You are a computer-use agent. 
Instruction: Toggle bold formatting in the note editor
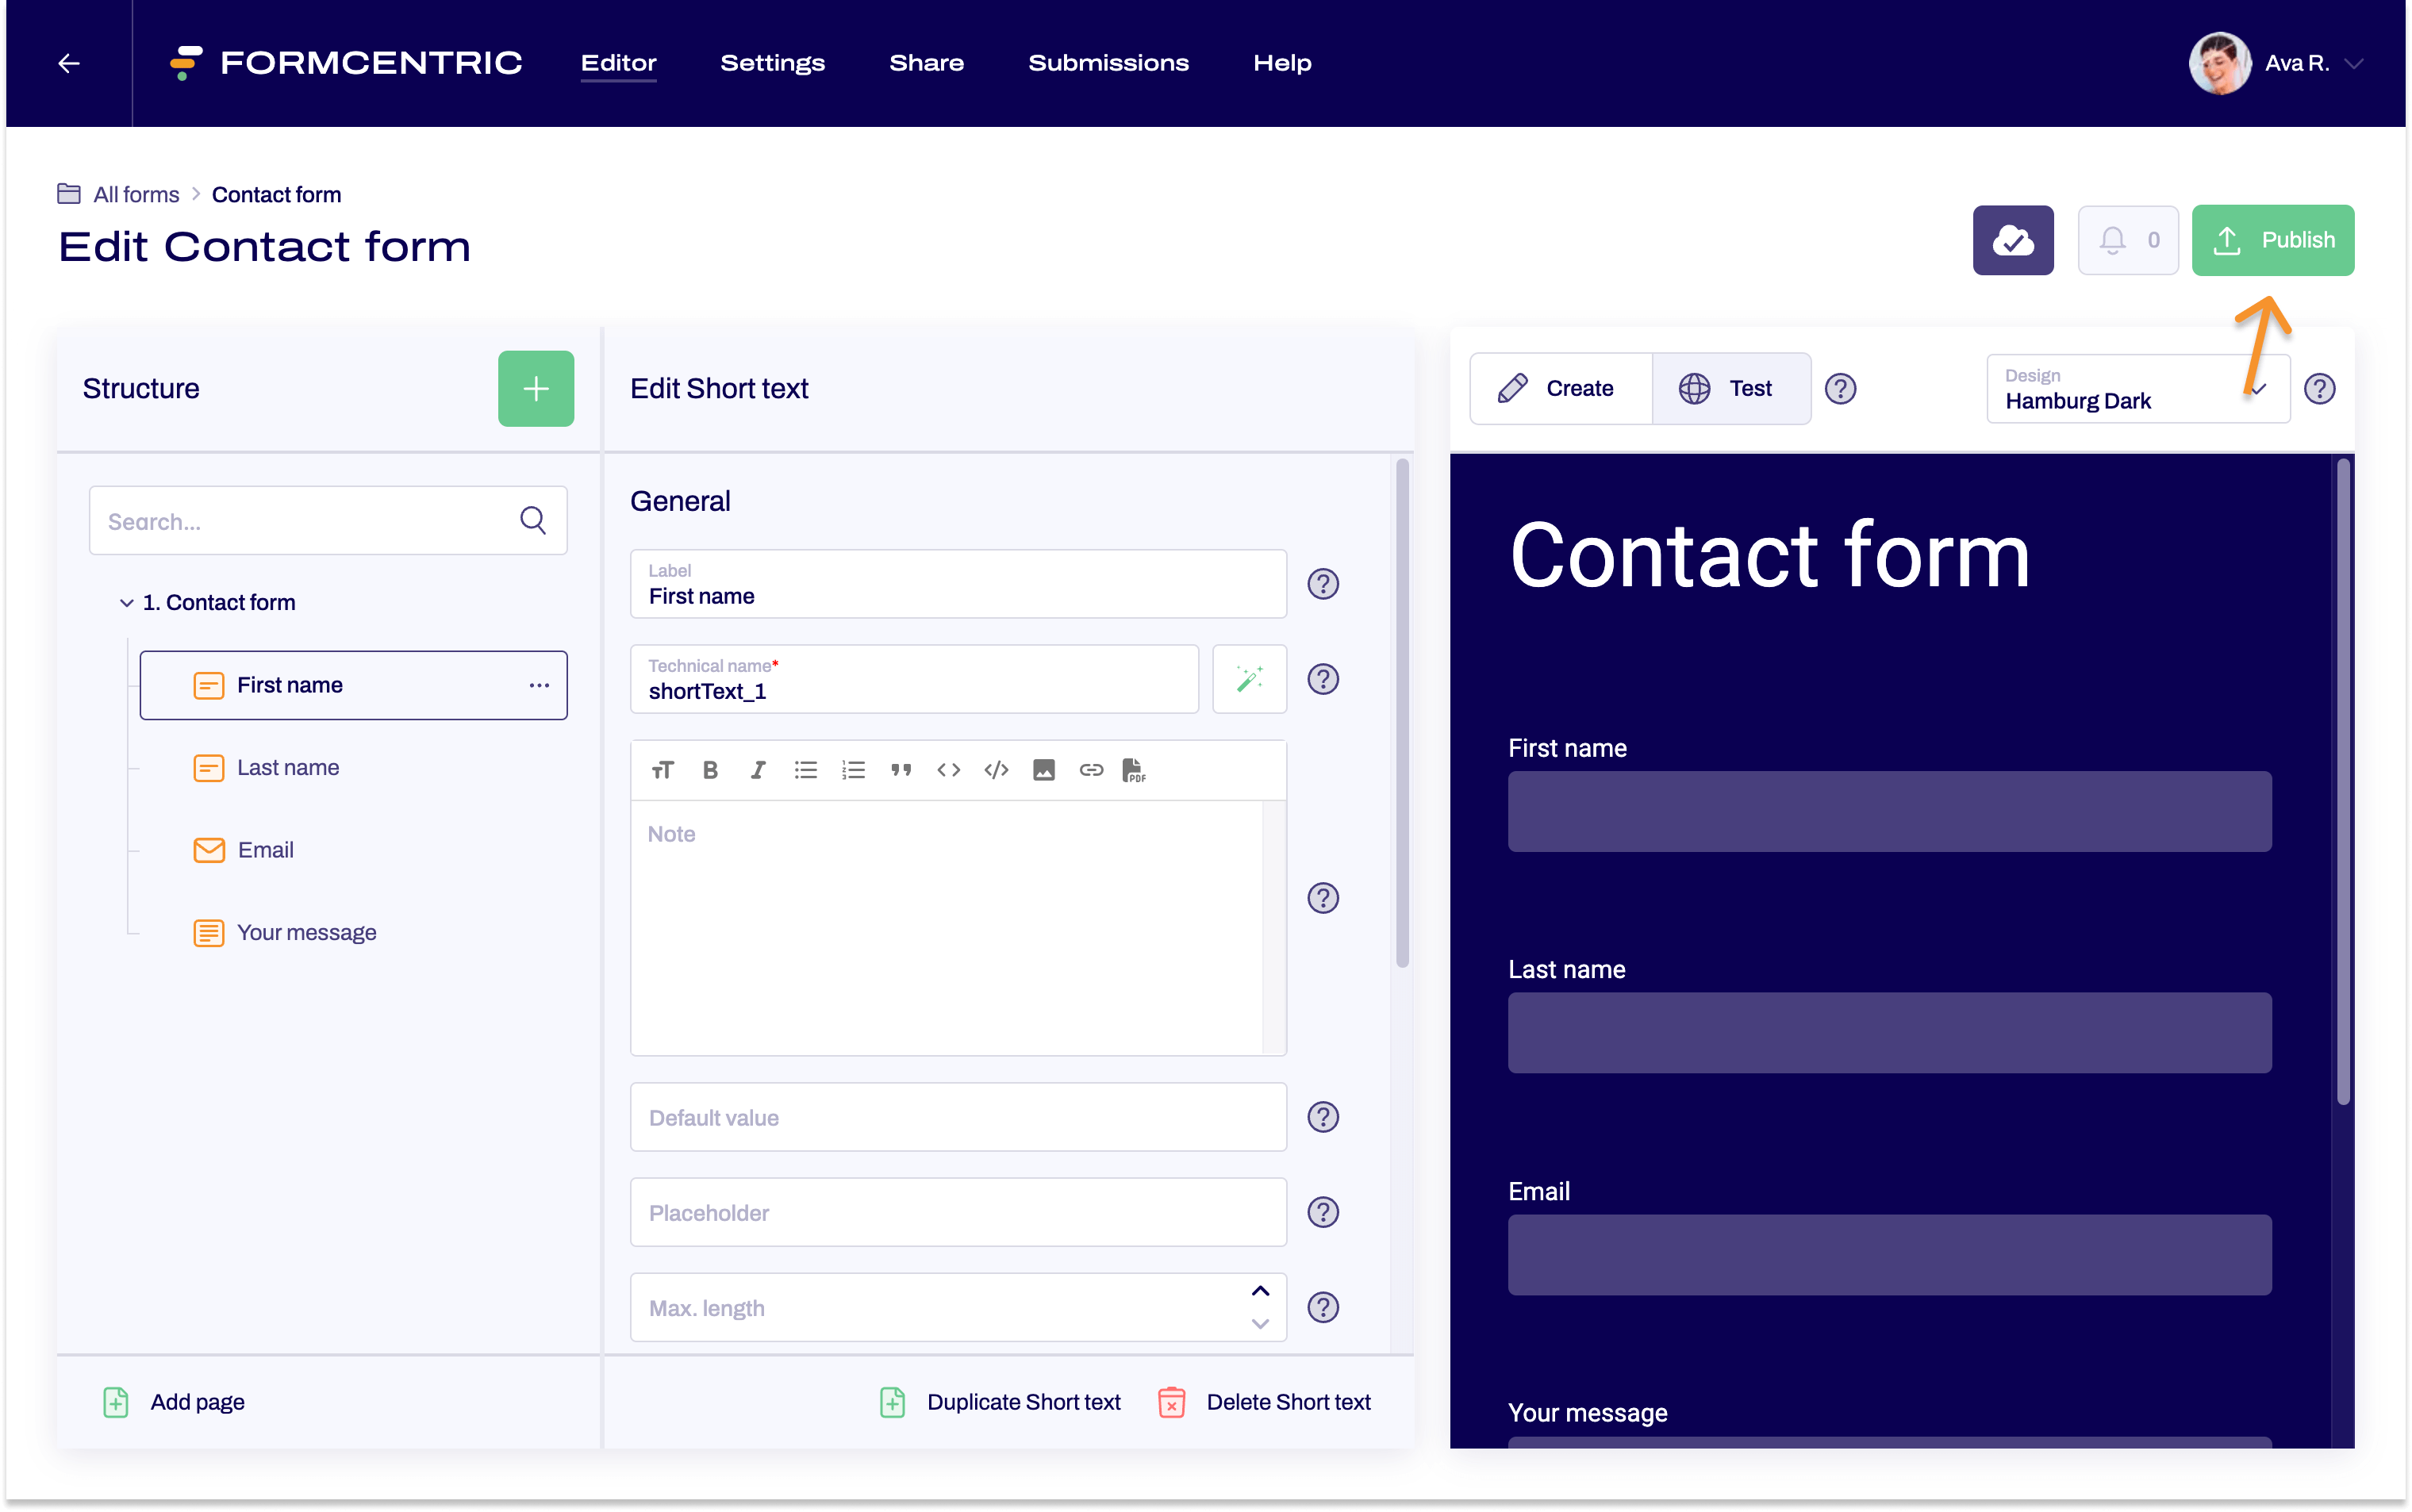710,769
